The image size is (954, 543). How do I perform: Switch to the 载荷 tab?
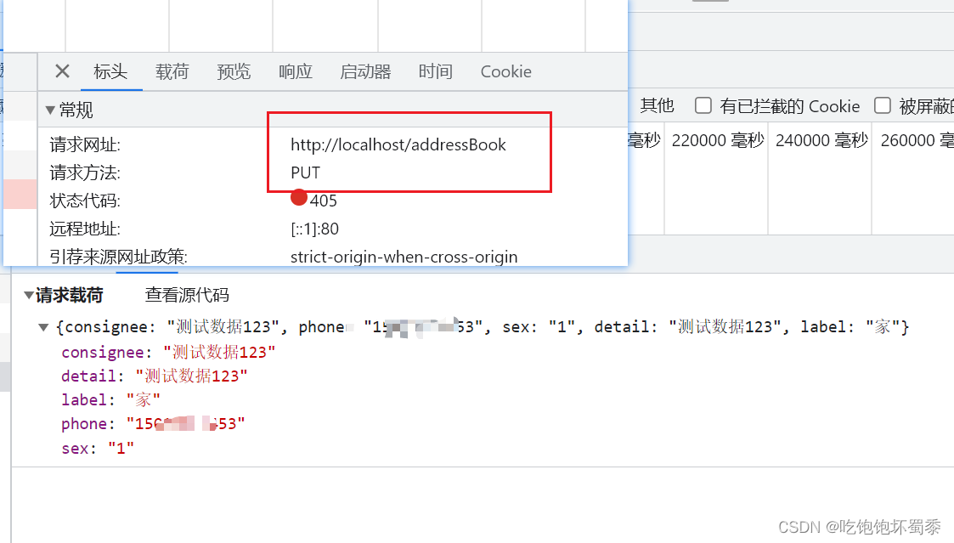click(x=172, y=71)
